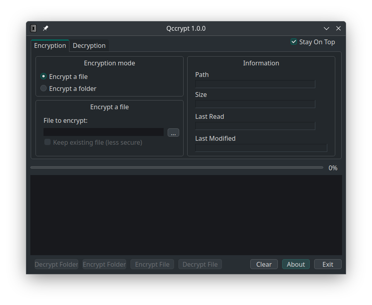Click the Path information field
This screenshot has height=305, width=372.
point(255,84)
